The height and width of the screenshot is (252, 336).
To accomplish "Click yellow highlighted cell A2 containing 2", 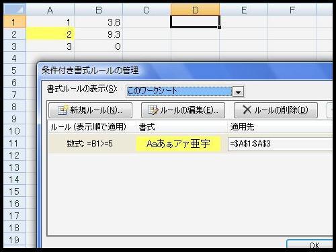I will pyautogui.click(x=50, y=34).
